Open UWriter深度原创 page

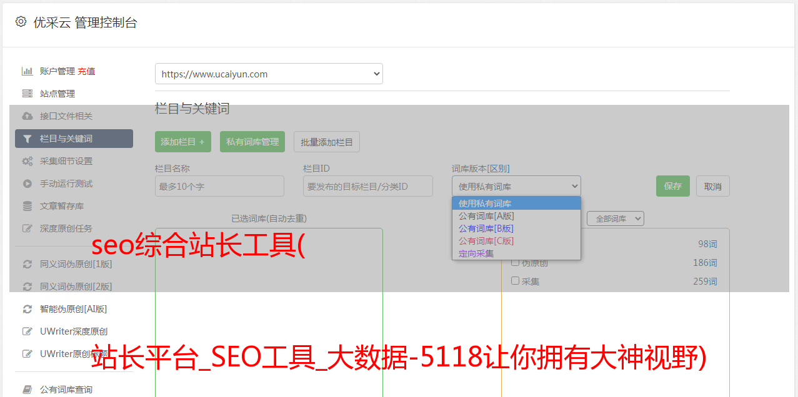point(74,331)
